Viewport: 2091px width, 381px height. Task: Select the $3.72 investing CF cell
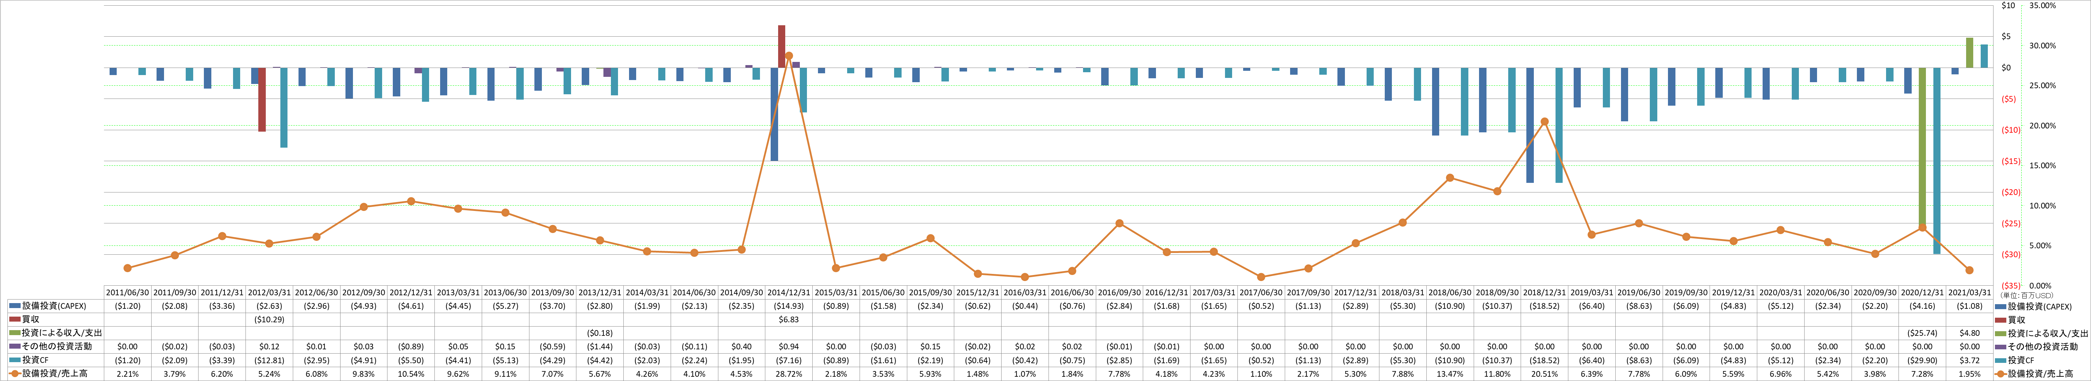click(1970, 360)
